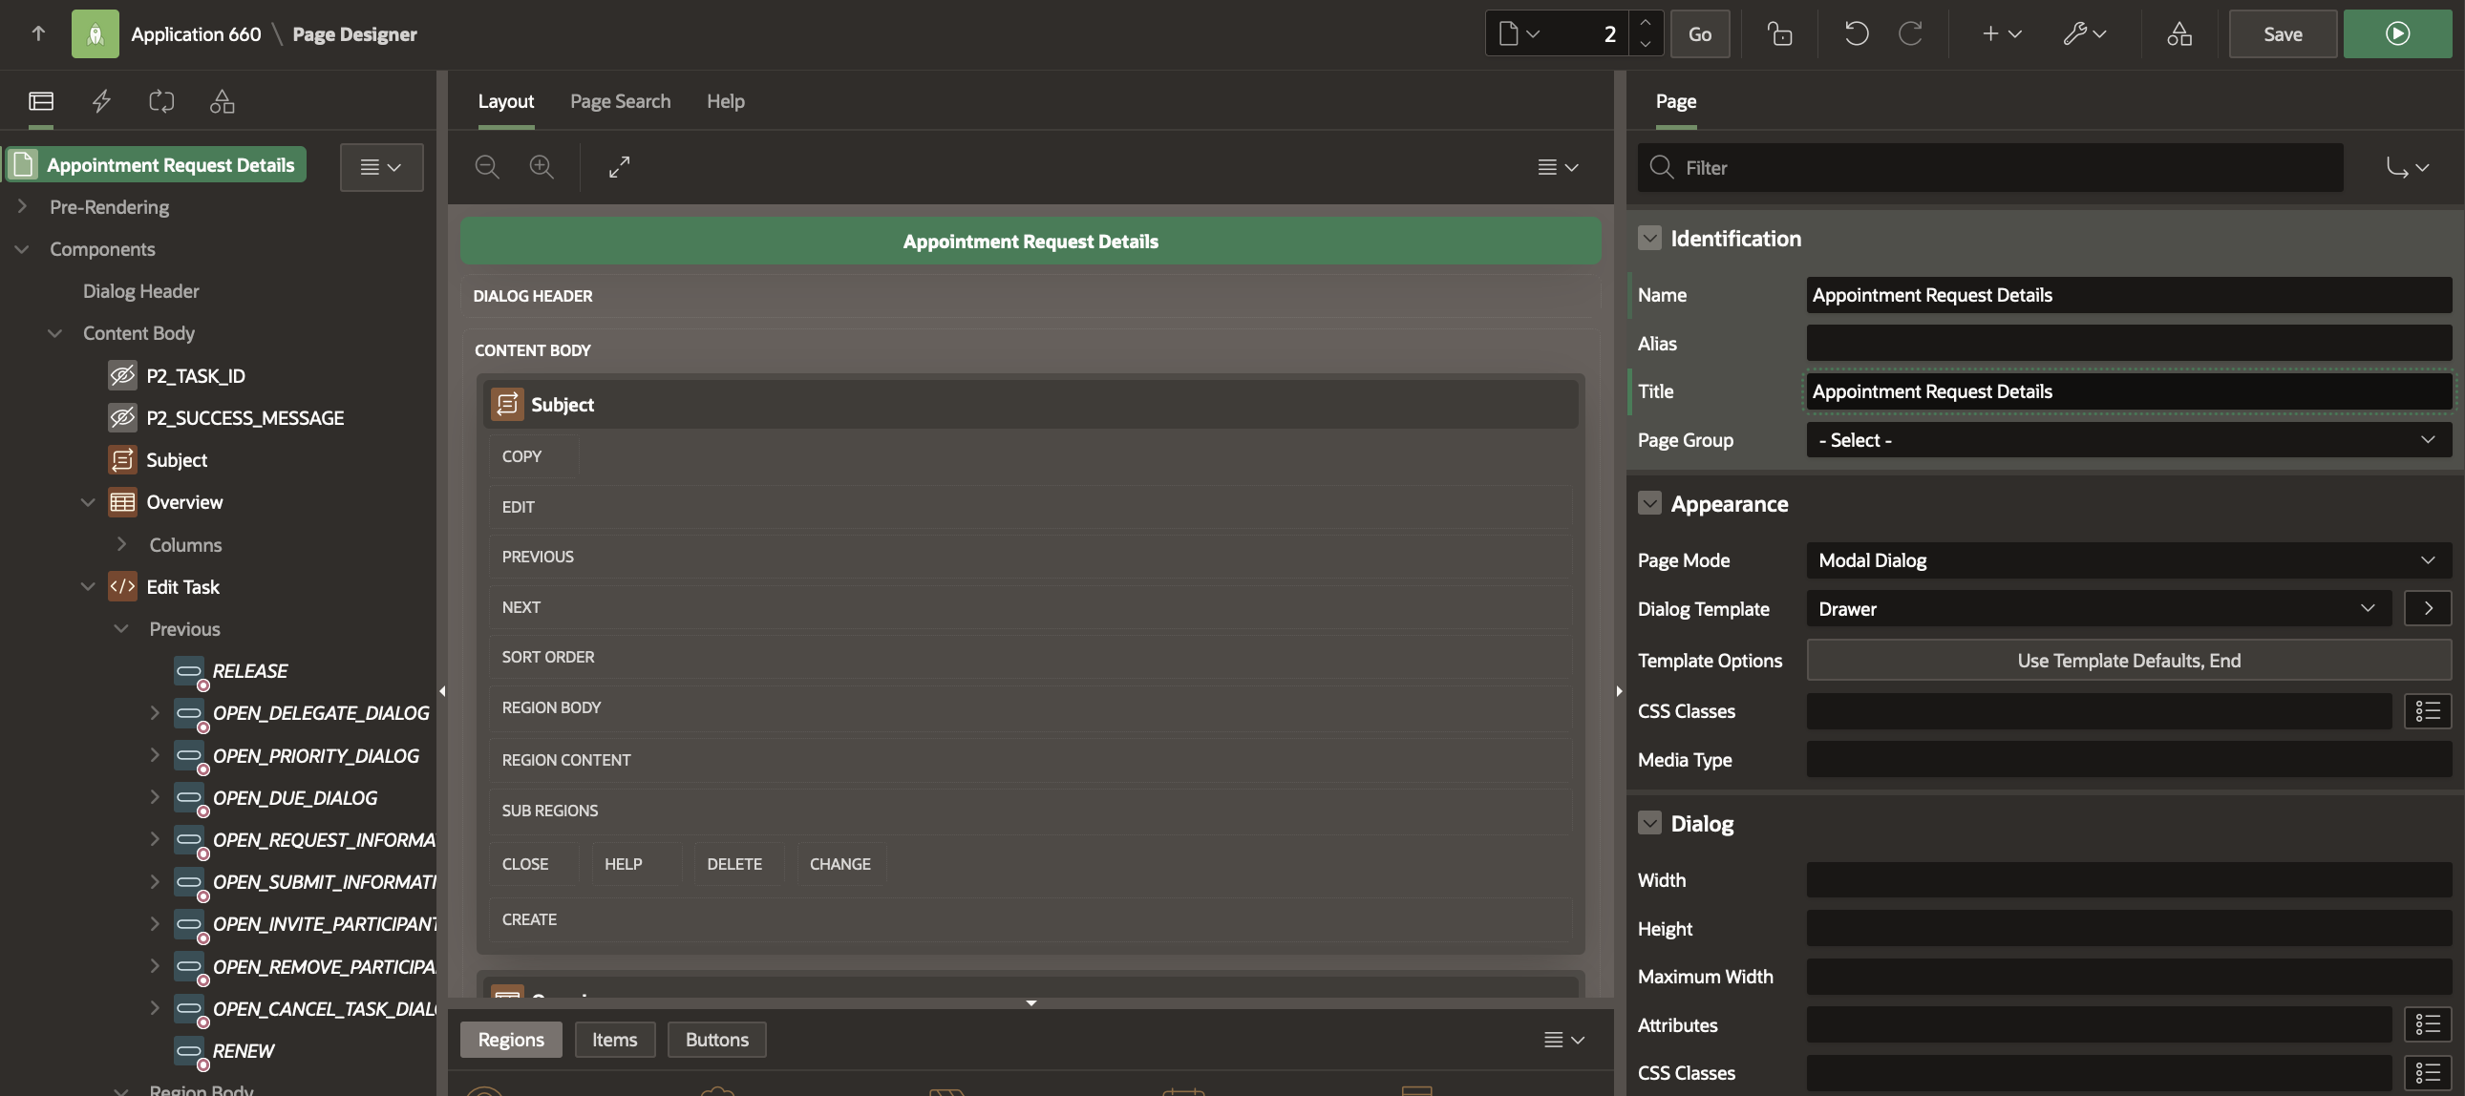Open the Dynamic Actions lightning tab
Viewport: 2465px width, 1096px height.
click(x=101, y=100)
